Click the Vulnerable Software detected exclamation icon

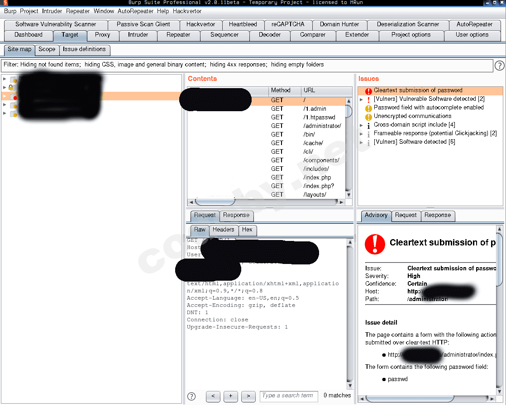pyautogui.click(x=368, y=99)
